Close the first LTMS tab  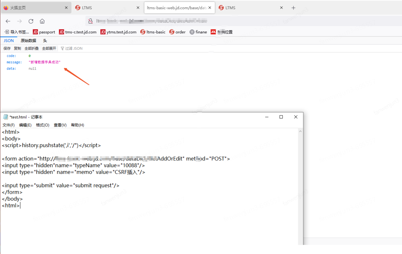(x=138, y=8)
